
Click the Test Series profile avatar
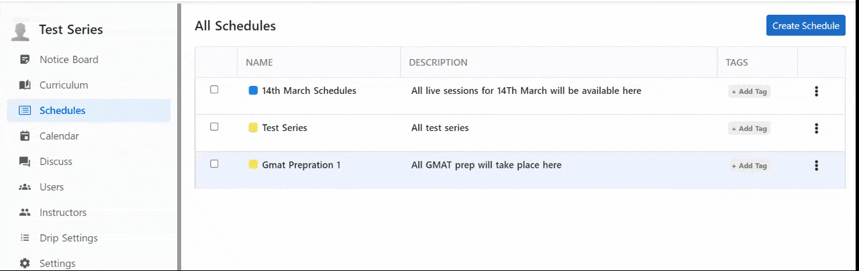(21, 31)
